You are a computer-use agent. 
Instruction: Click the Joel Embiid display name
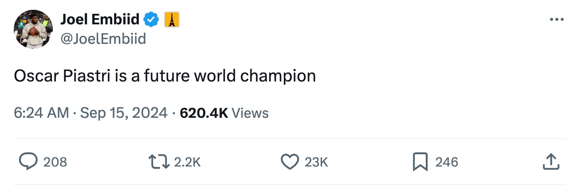(x=99, y=19)
